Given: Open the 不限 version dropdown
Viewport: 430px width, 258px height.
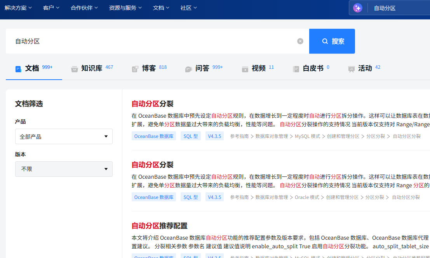Looking at the screenshot, I should coord(64,169).
